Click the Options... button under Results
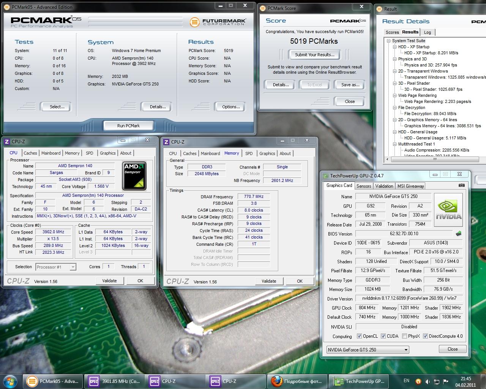This screenshot has width=486, height=389. tap(231, 107)
